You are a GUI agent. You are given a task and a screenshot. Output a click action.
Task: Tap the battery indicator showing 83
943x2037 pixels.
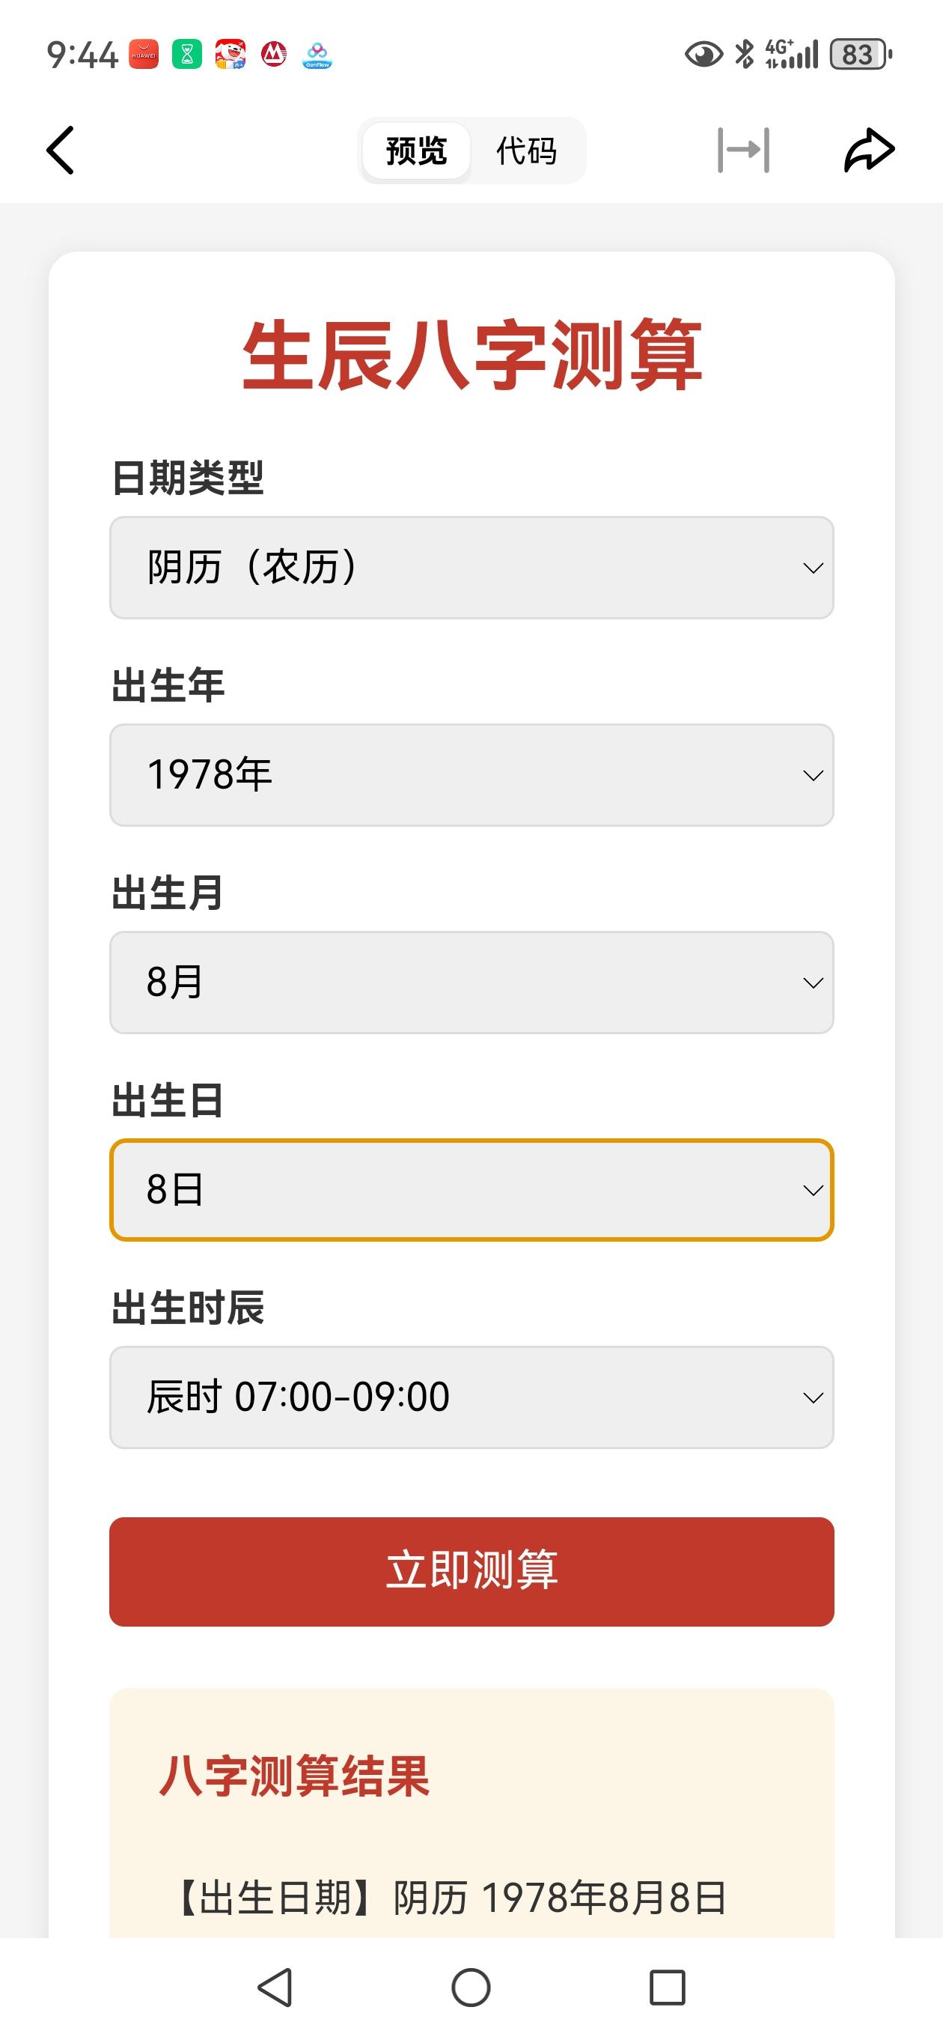[x=861, y=55]
